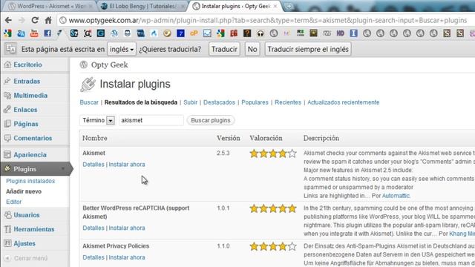Image resolution: width=475 pixels, height=267 pixels.
Task: Select 'Añadir nuevo' submenu item
Action: pyautogui.click(x=24, y=191)
